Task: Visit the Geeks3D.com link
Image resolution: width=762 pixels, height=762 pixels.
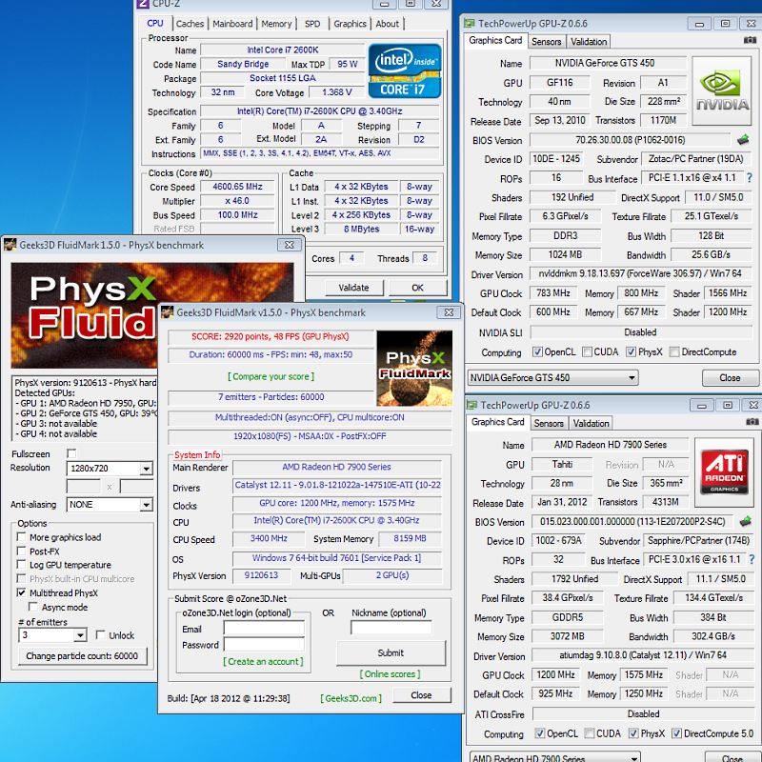Action: point(351,698)
